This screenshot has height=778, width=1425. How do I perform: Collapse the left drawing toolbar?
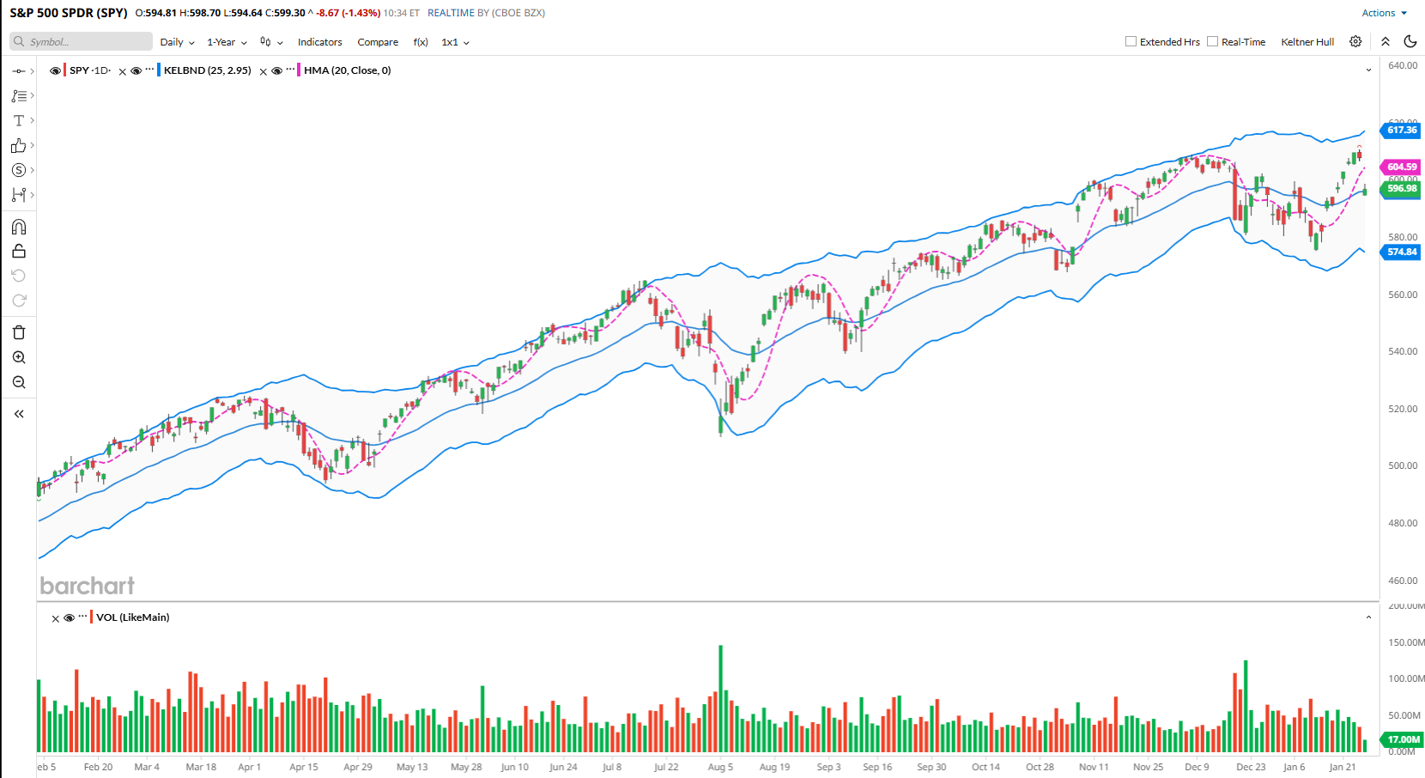point(19,414)
